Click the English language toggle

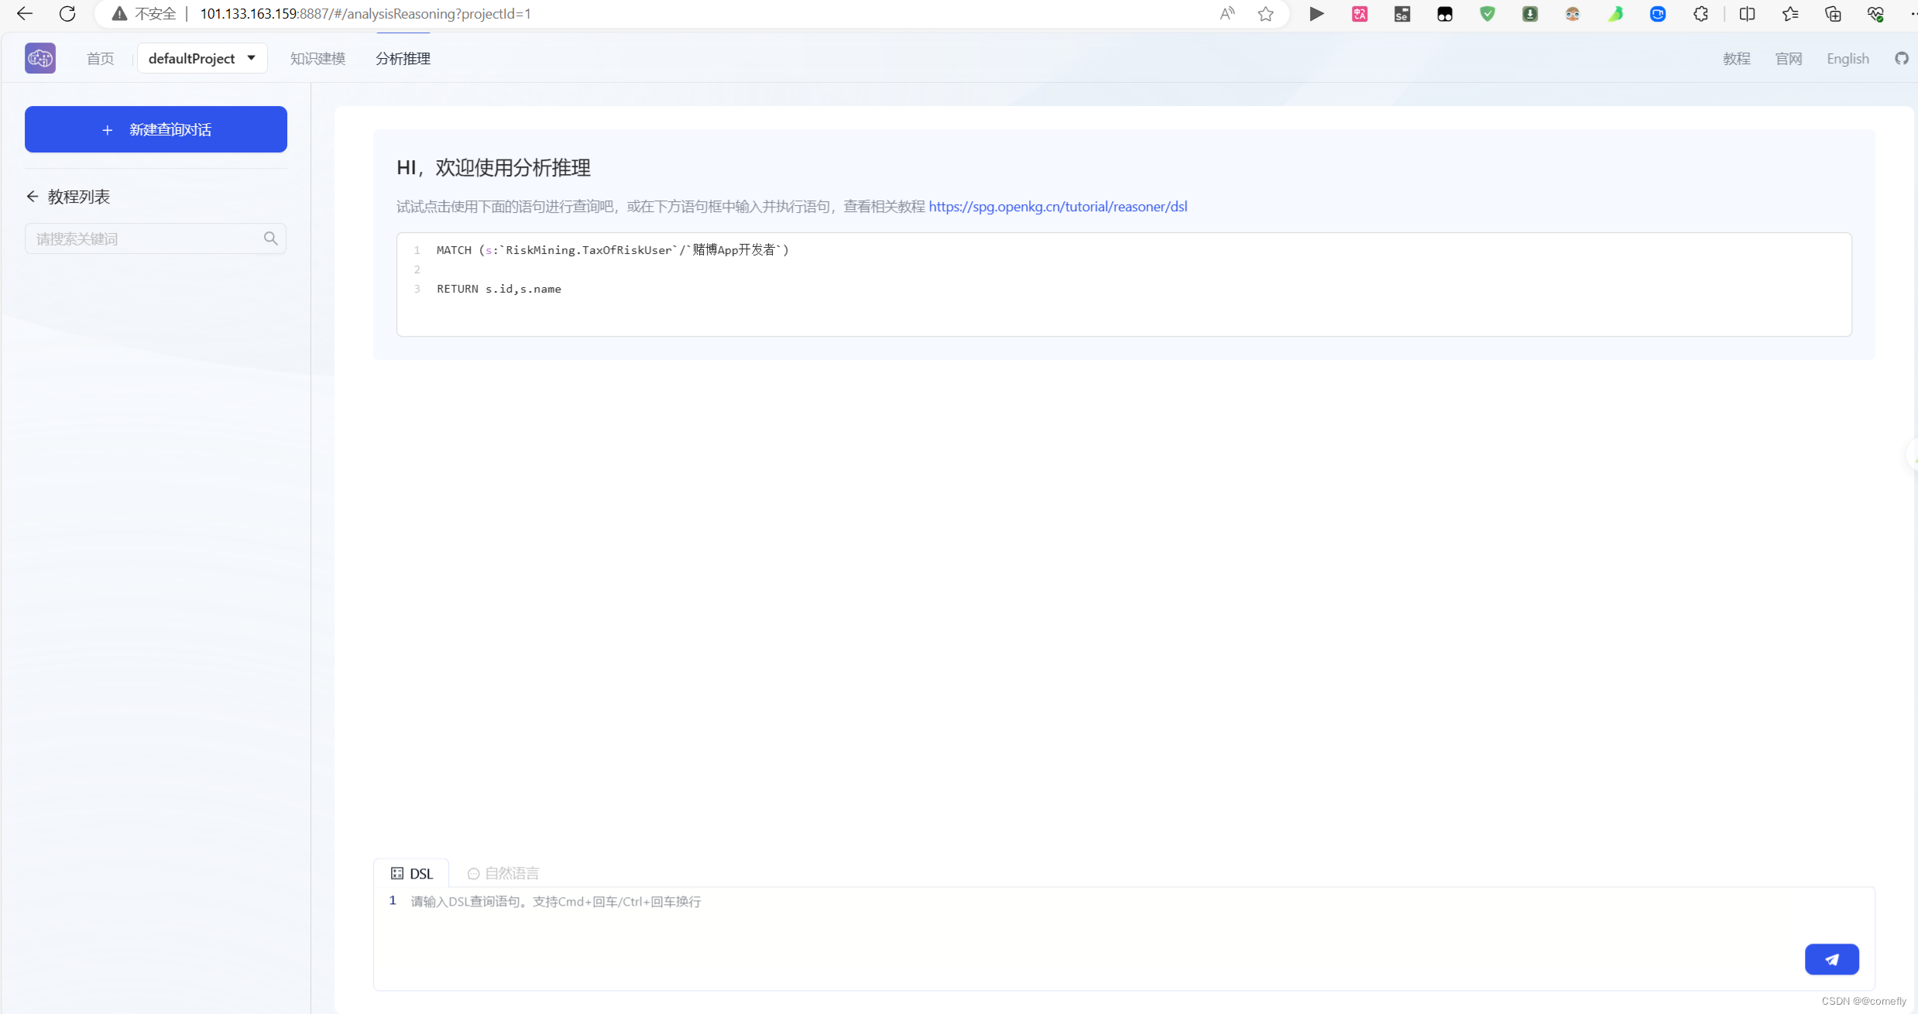[1846, 58]
